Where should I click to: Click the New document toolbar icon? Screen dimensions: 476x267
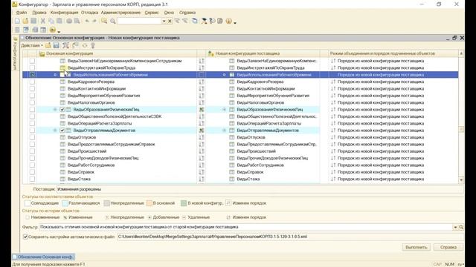coord(17,21)
